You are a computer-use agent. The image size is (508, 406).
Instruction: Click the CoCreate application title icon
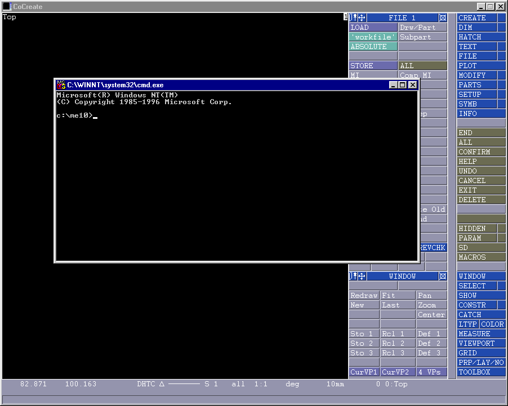click(x=7, y=6)
